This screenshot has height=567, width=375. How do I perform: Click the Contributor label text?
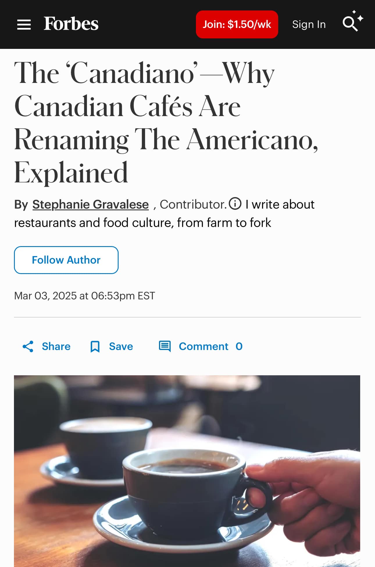tap(193, 205)
